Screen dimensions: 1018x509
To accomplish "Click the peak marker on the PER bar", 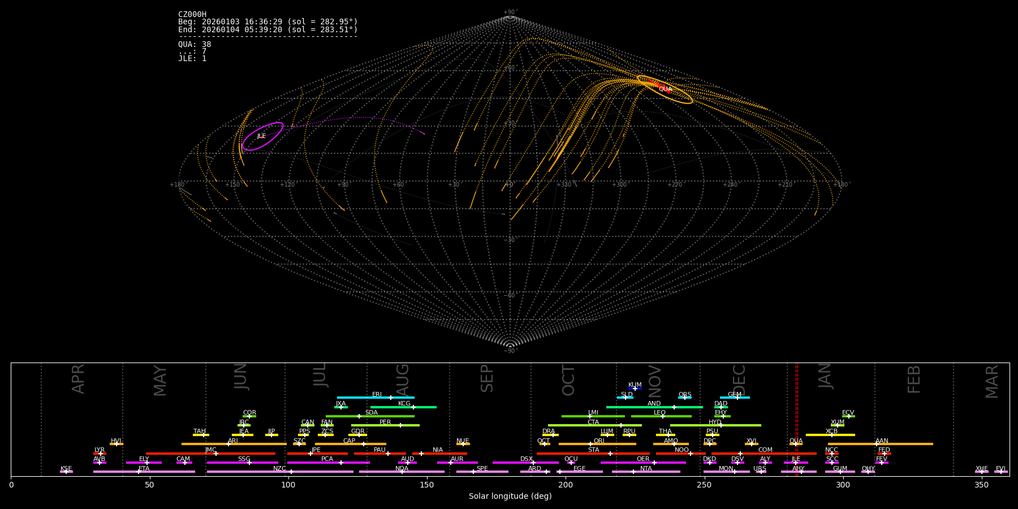I will pyautogui.click(x=400, y=425).
